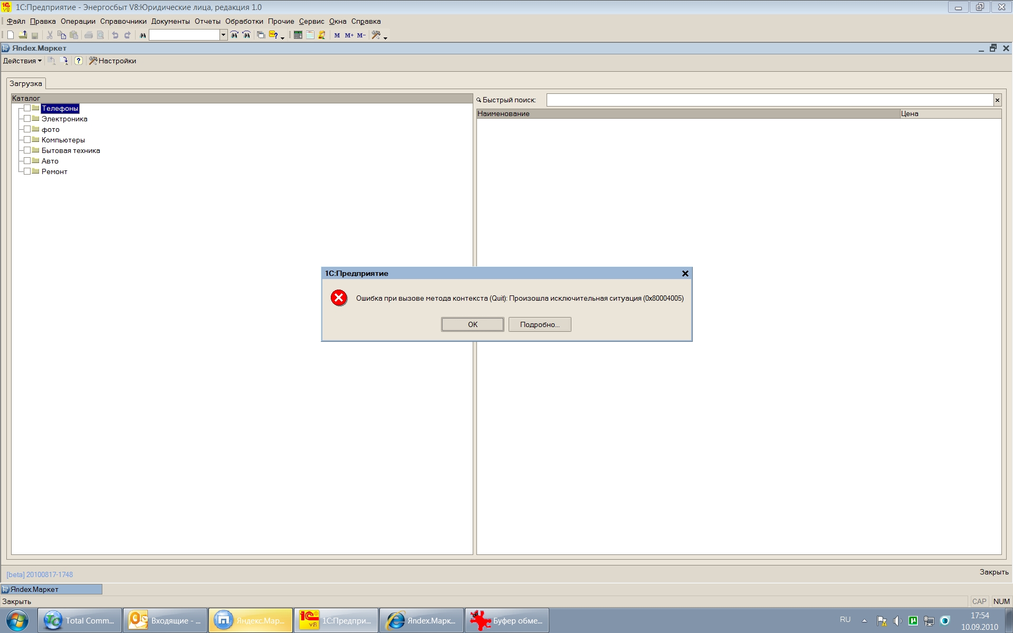
Task: Switch to Total Commander in taskbar
Action: 80,621
